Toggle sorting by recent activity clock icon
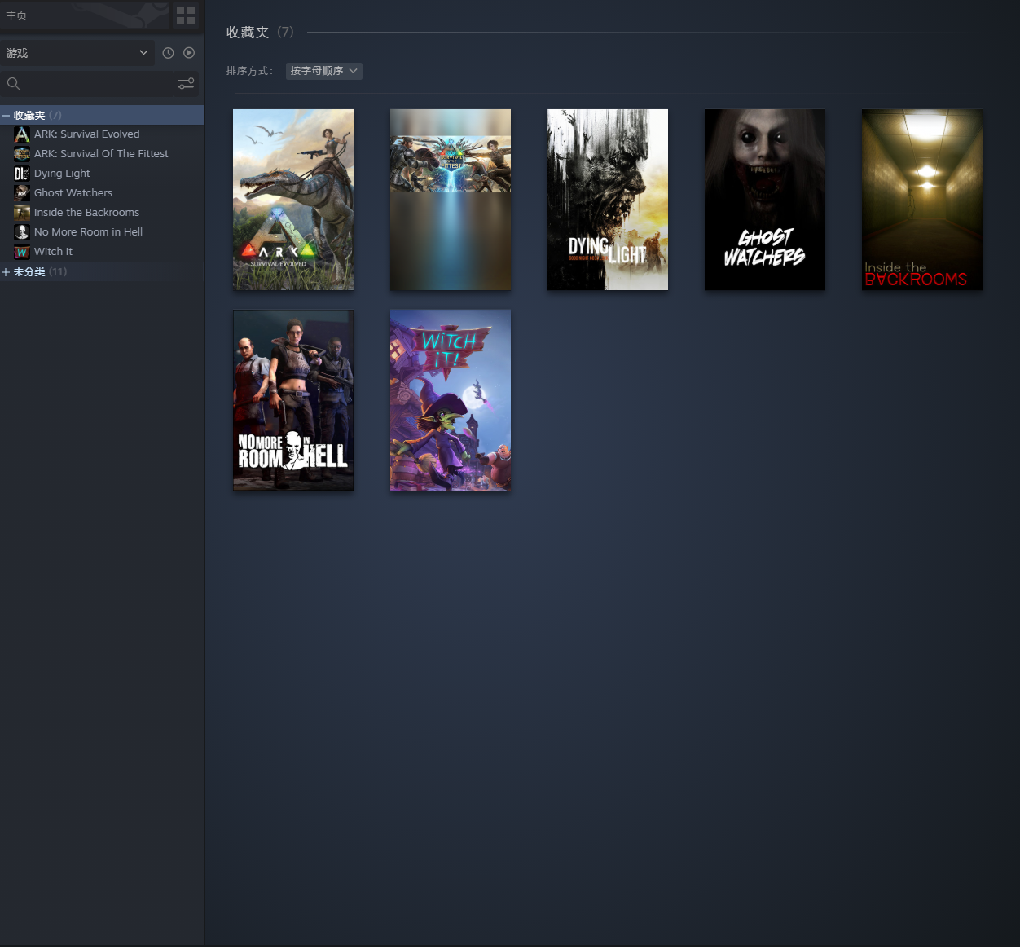The height and width of the screenshot is (947, 1020). pyautogui.click(x=168, y=53)
